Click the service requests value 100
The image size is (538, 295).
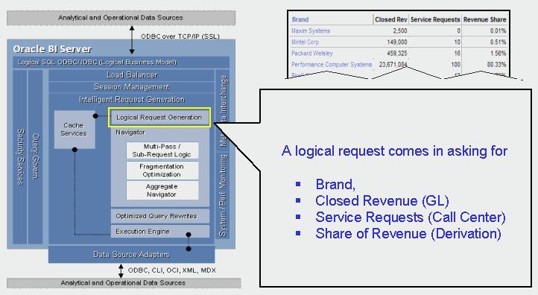(x=455, y=65)
